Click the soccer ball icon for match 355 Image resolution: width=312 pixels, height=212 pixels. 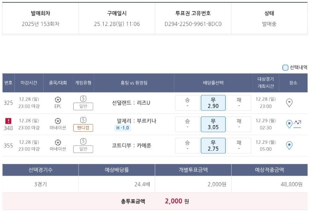coord(58,142)
